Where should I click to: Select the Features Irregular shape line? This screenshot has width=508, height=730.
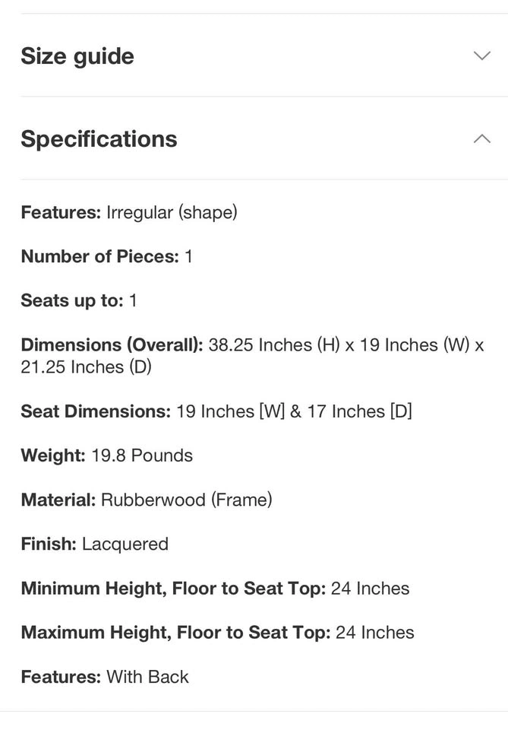pyautogui.click(x=129, y=212)
